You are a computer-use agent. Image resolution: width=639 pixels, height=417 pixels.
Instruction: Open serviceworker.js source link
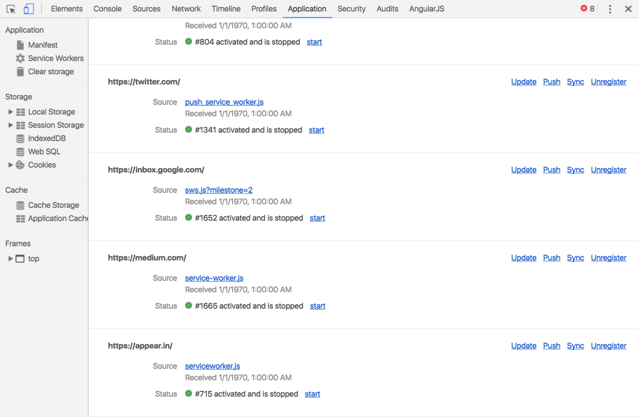[x=212, y=366]
